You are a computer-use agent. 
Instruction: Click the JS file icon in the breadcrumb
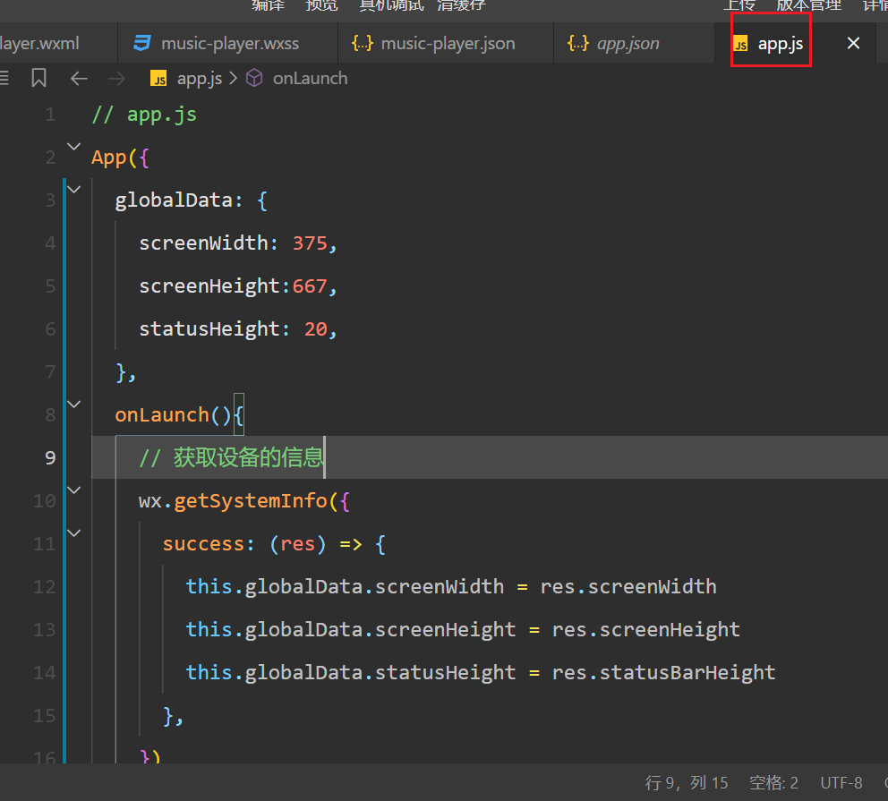coord(159,79)
